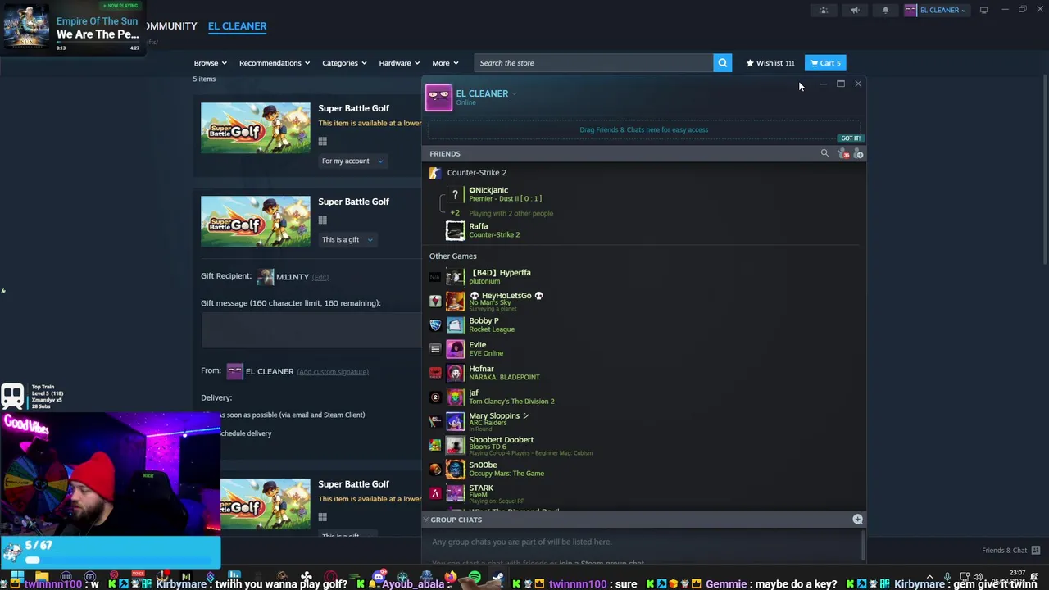This screenshot has width=1049, height=590.
Task: Click the Windows Start button
Action: point(17,578)
